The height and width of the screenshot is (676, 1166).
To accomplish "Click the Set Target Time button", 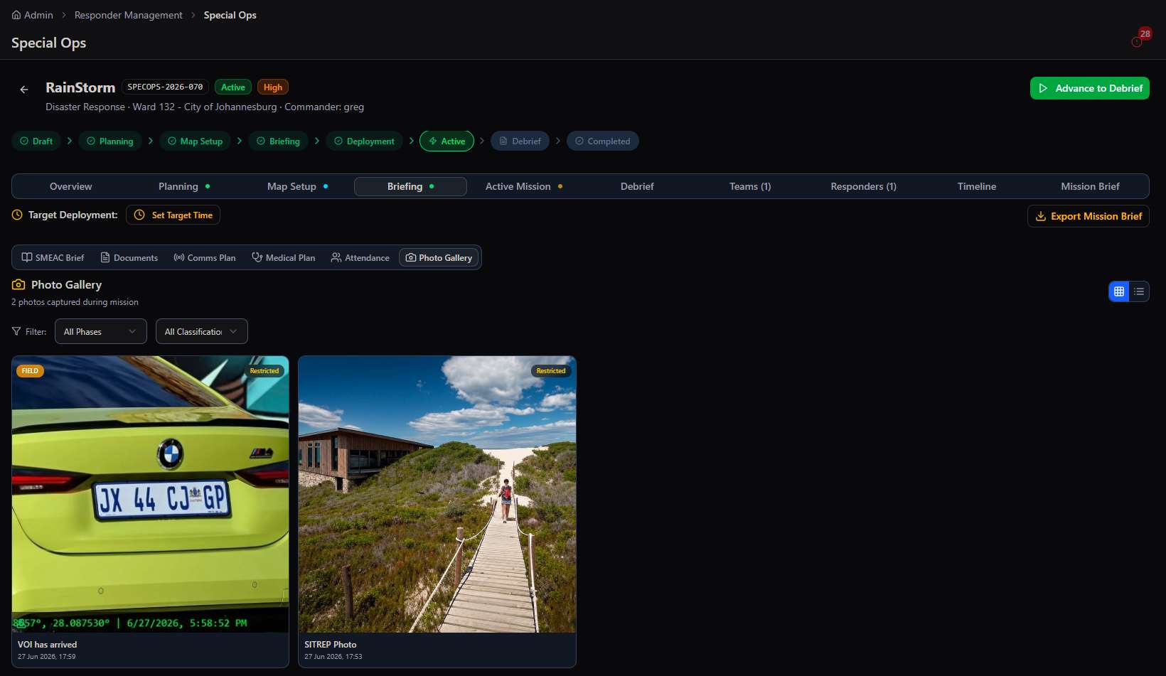I will point(173,215).
